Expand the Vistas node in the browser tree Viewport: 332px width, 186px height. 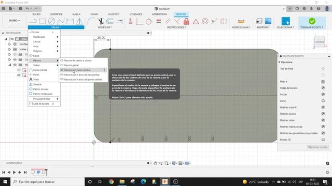(9, 49)
